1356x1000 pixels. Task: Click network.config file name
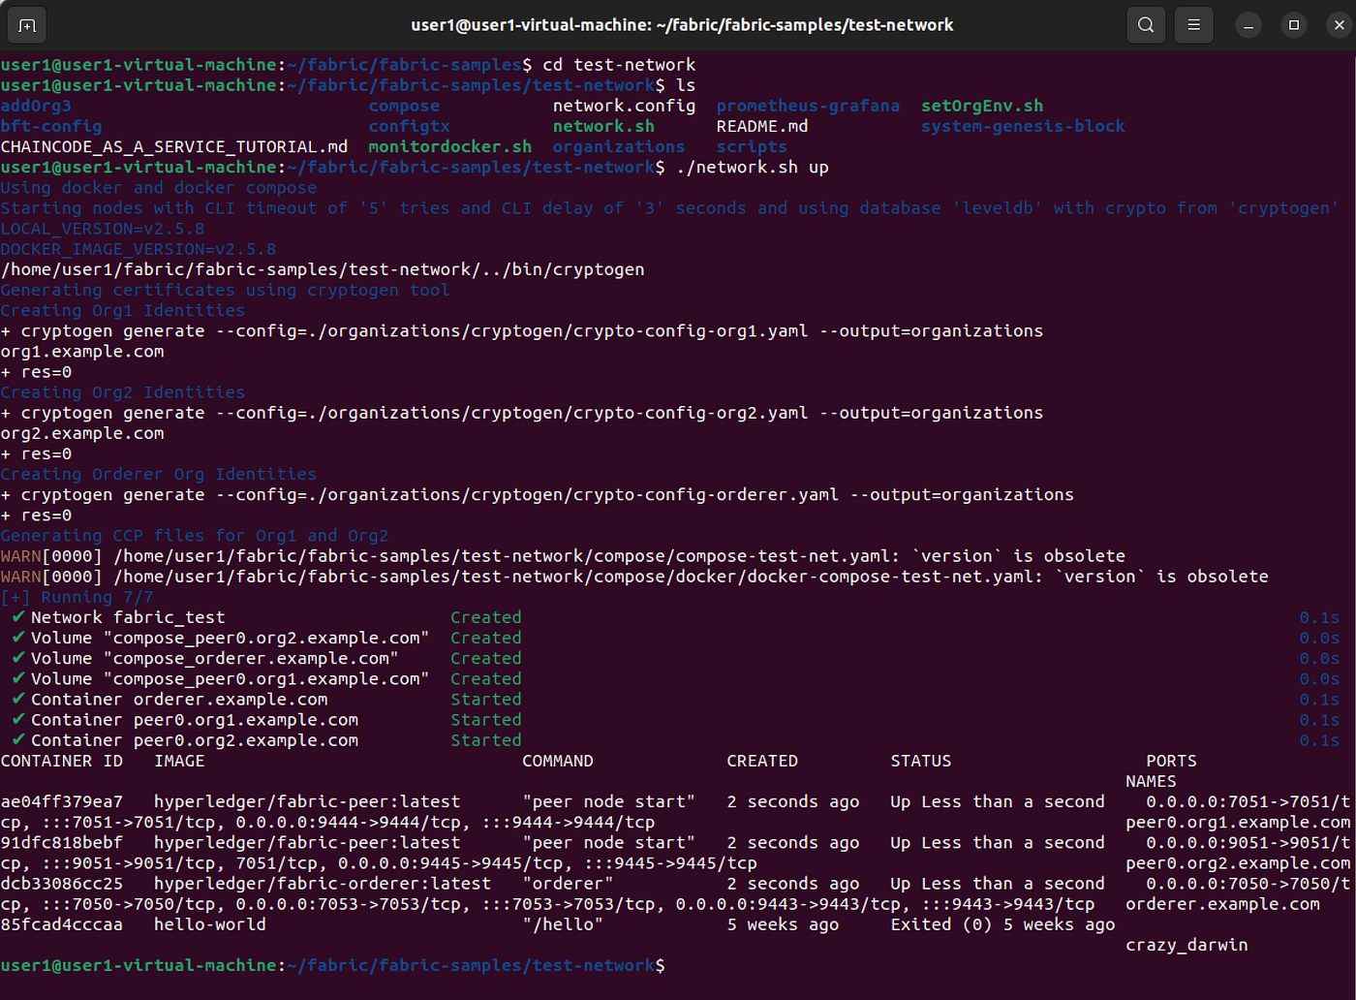pos(624,106)
